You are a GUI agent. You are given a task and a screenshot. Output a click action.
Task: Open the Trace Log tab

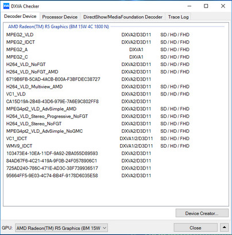coord(178,17)
